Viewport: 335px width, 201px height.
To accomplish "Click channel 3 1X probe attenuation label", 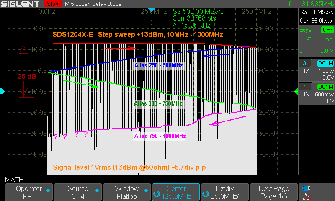I will [x=306, y=71].
